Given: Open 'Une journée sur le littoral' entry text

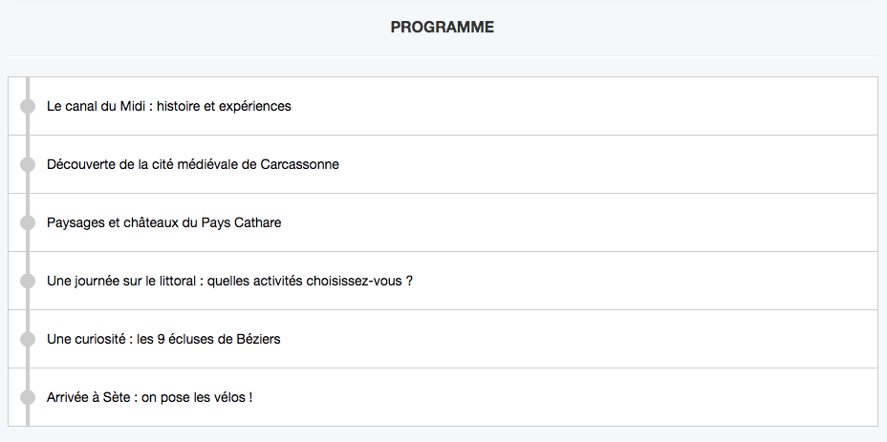Looking at the screenshot, I should click(x=229, y=281).
